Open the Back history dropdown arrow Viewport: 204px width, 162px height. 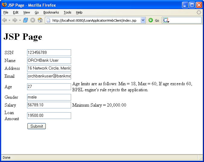point(9,20)
